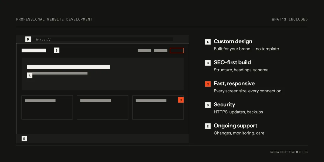Click the middle wireframe card
The width and height of the screenshot is (324, 162).
[x=103, y=107]
